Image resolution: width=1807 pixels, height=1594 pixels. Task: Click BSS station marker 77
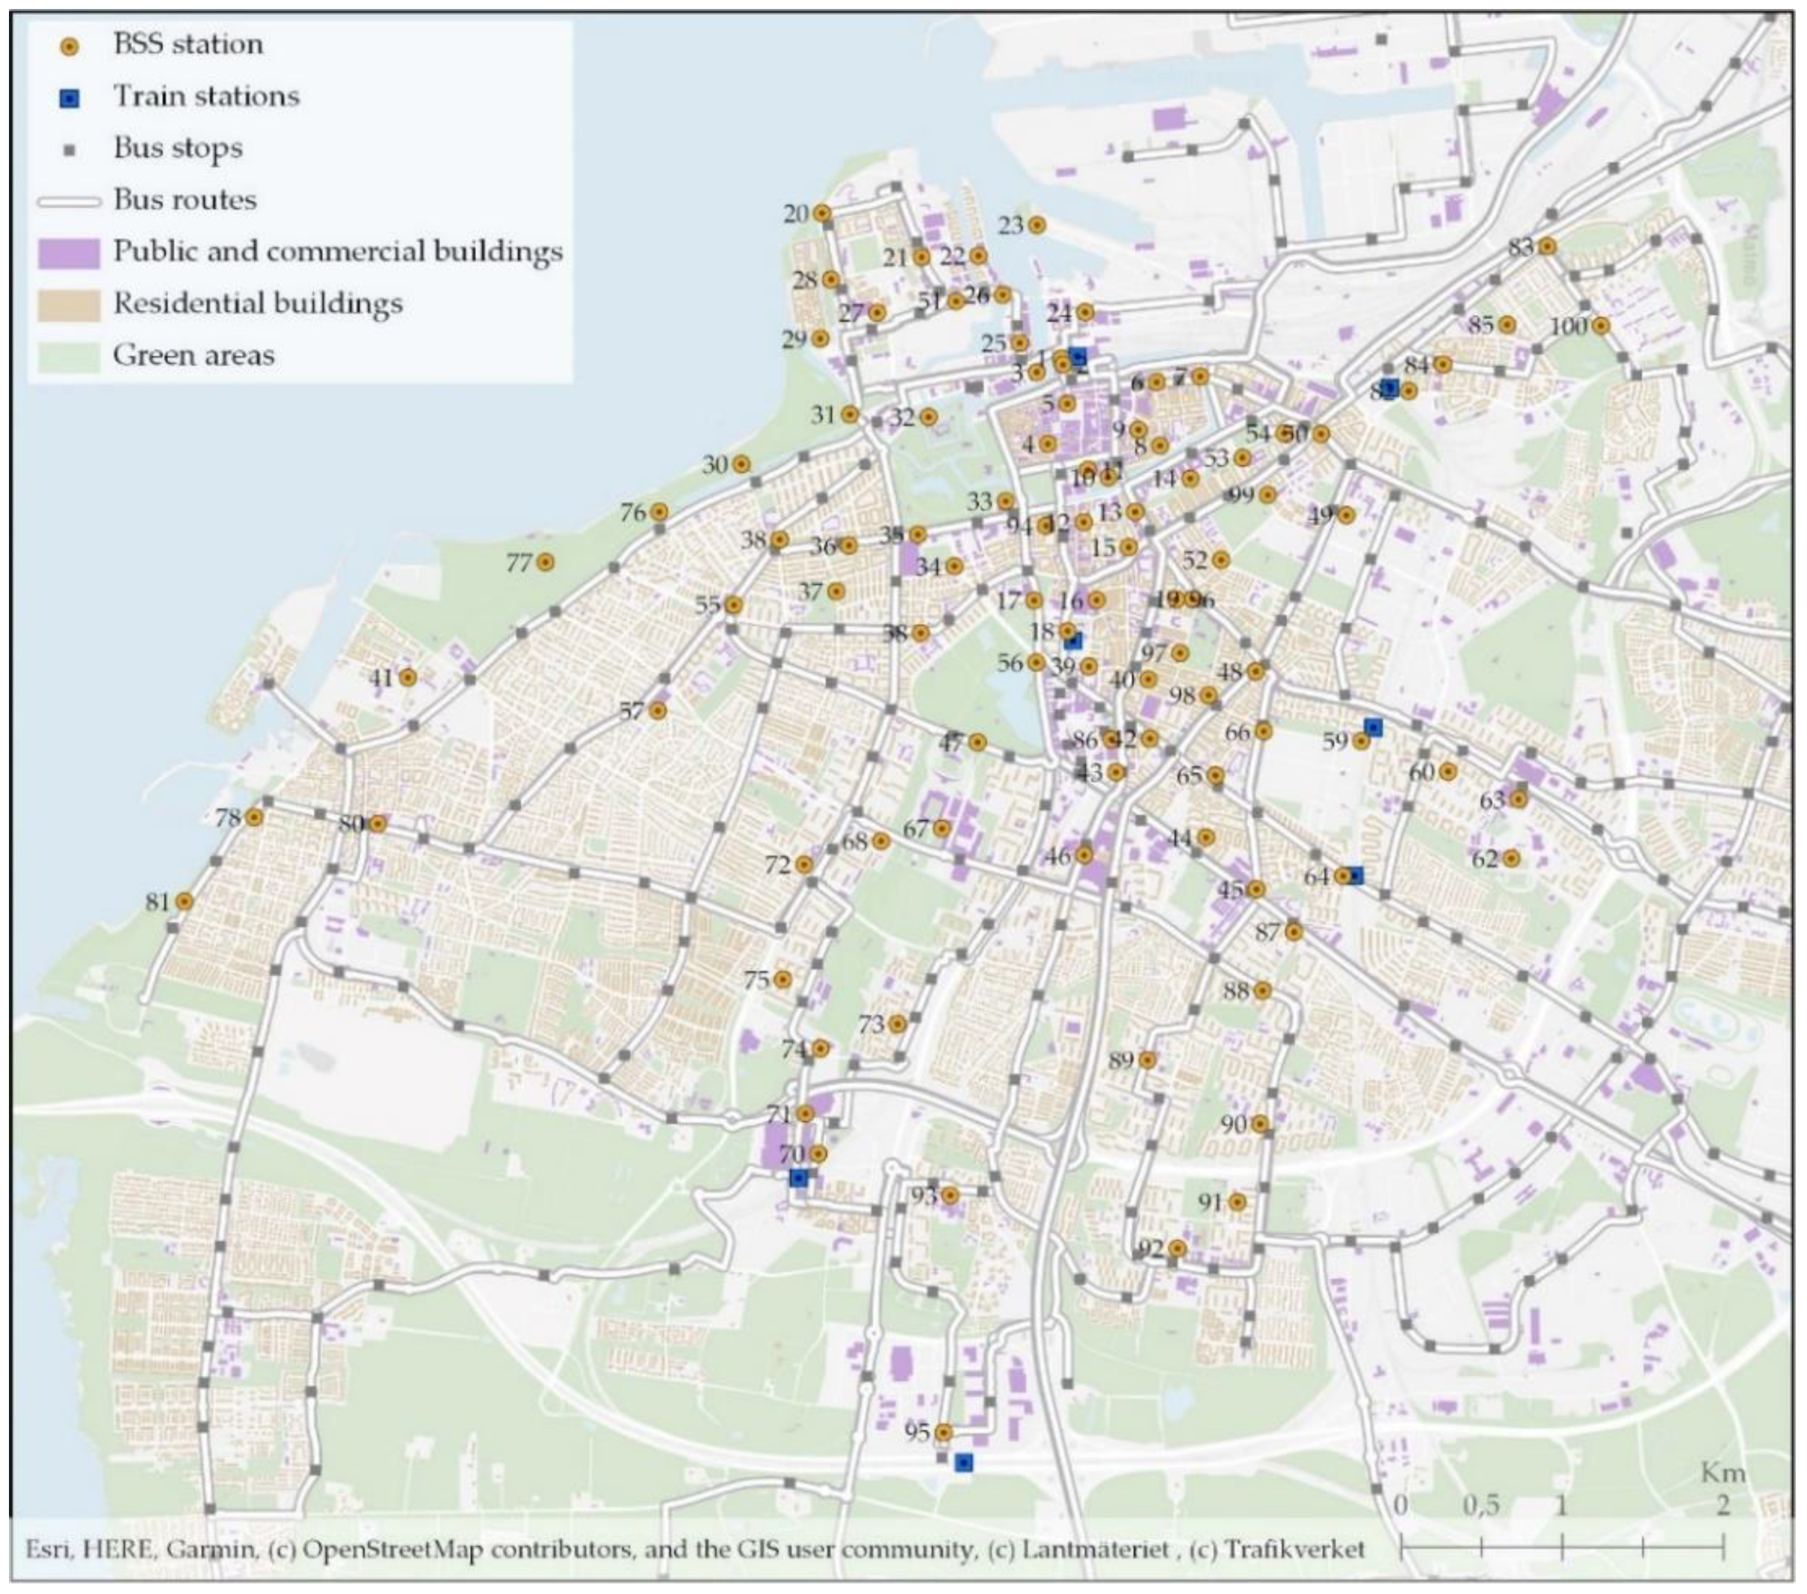(x=546, y=561)
